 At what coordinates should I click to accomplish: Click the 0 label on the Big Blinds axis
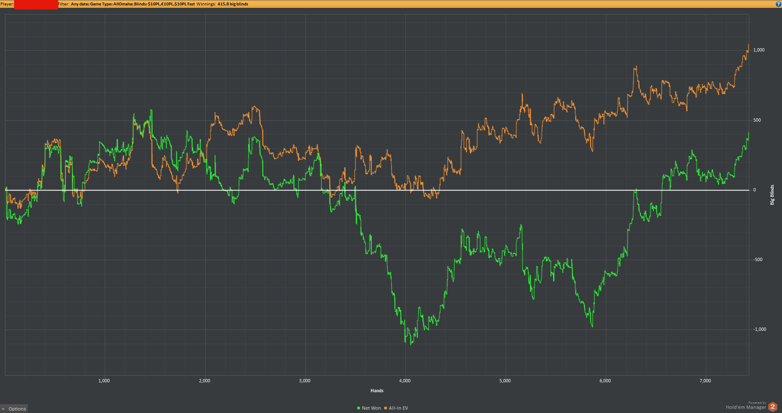pos(755,190)
